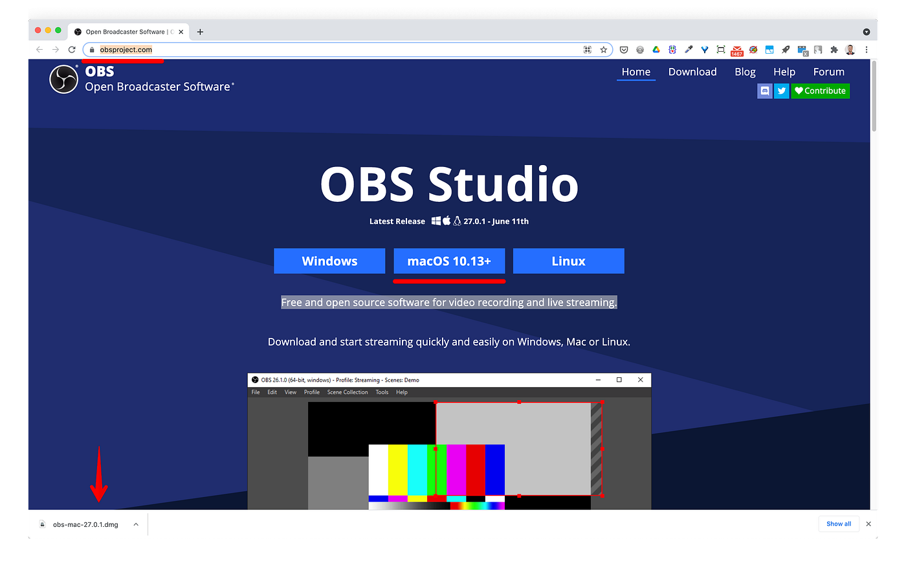Click the browser back arrow

[39, 50]
